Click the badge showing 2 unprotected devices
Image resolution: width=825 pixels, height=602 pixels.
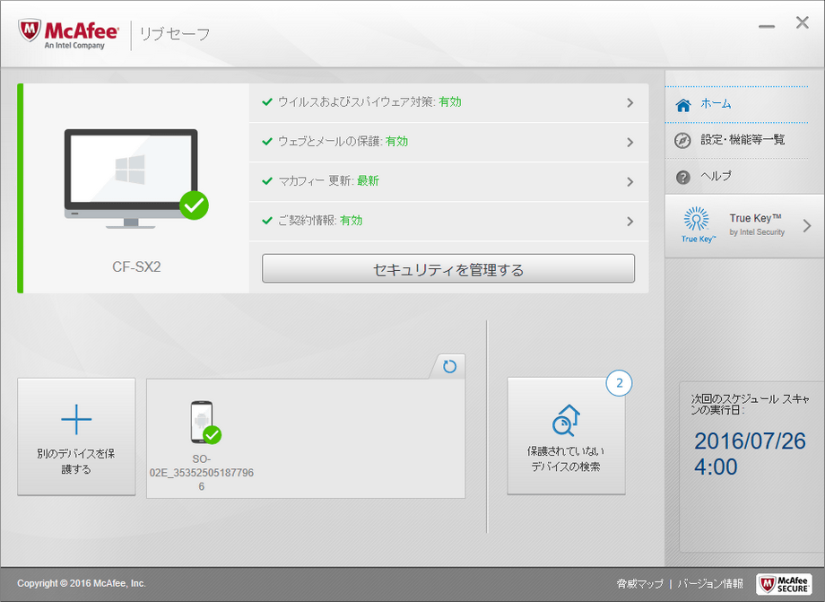[619, 383]
